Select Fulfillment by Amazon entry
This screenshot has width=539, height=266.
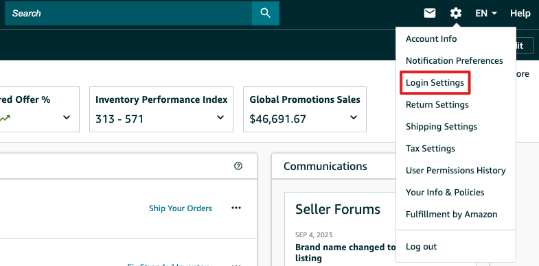coord(451,215)
